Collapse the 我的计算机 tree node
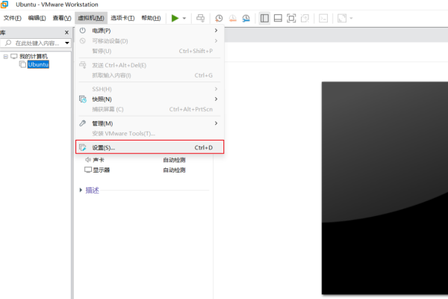 [5, 56]
